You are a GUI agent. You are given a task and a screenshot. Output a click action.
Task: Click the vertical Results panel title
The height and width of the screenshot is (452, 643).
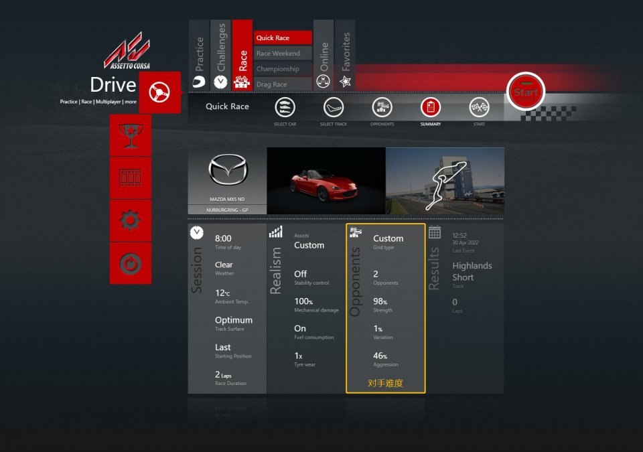(x=434, y=269)
